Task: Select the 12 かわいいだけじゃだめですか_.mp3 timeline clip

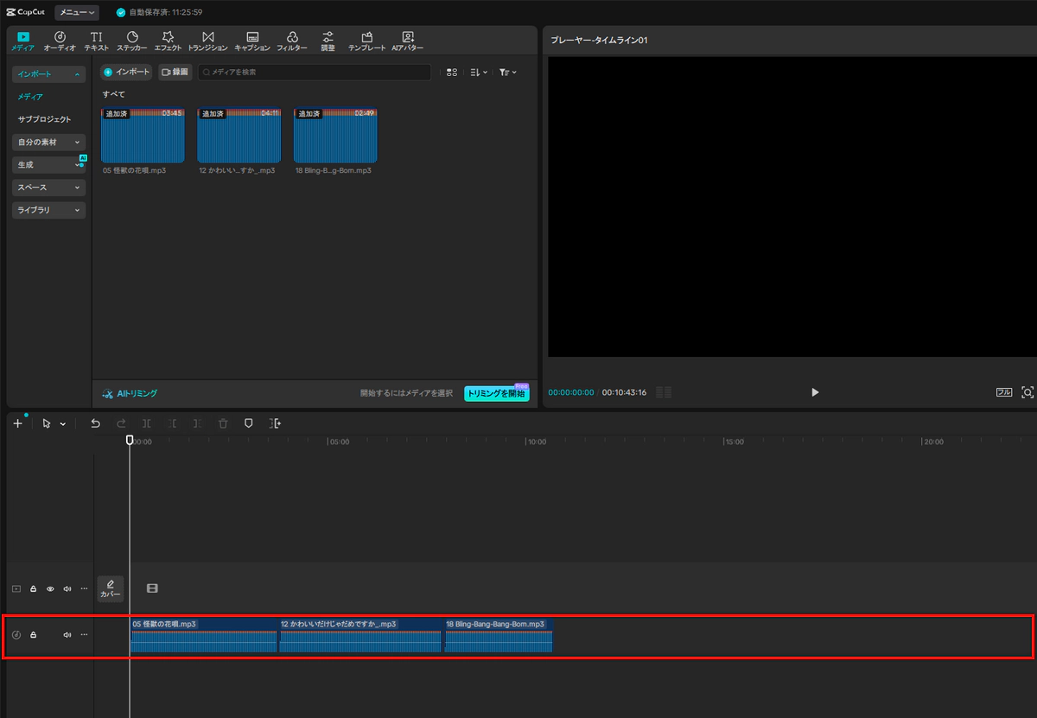Action: coord(360,635)
